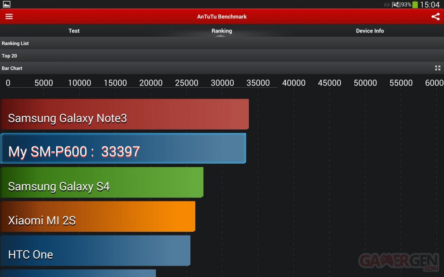Viewport: 444px width, 277px height.
Task: Select the green Samsung Galaxy S4 bar
Action: tap(102, 183)
